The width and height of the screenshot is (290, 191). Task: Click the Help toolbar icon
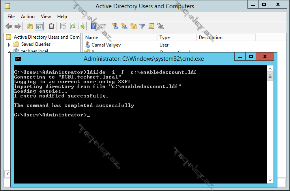[94, 26]
